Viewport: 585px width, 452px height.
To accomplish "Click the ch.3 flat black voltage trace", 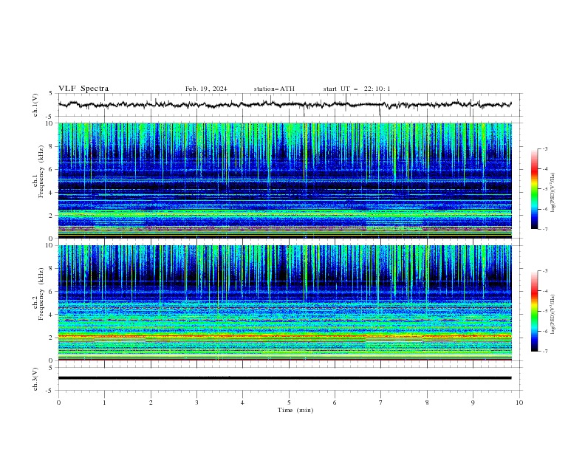I will click(x=284, y=378).
